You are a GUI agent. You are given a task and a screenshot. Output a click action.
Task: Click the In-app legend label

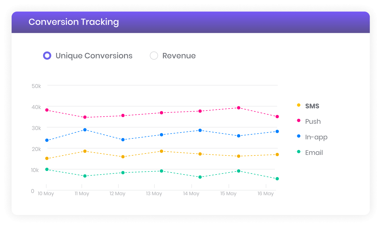(x=316, y=137)
